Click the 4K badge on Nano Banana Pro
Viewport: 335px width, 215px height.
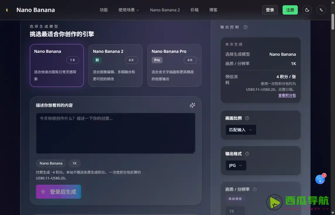click(190, 60)
